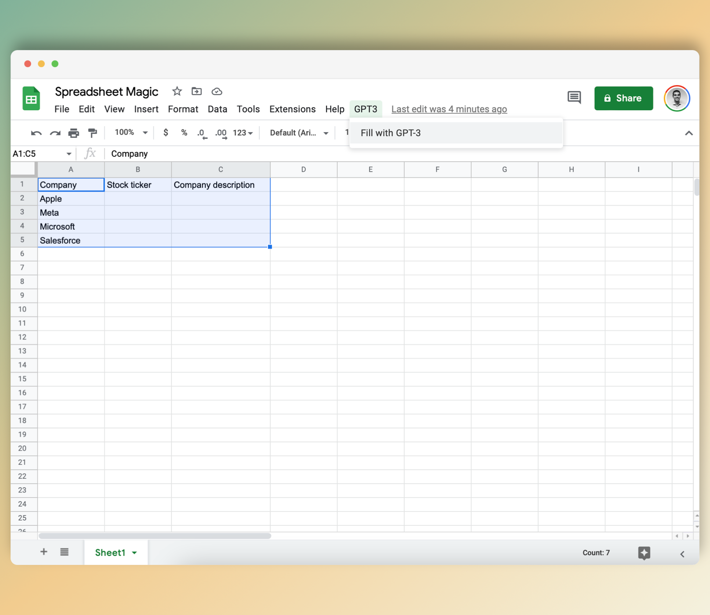Open the Sheet1 tab options arrow
This screenshot has width=710, height=615.
[x=134, y=553]
